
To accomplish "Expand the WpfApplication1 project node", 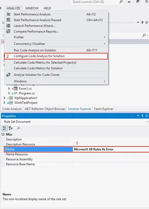I will point(4,98).
